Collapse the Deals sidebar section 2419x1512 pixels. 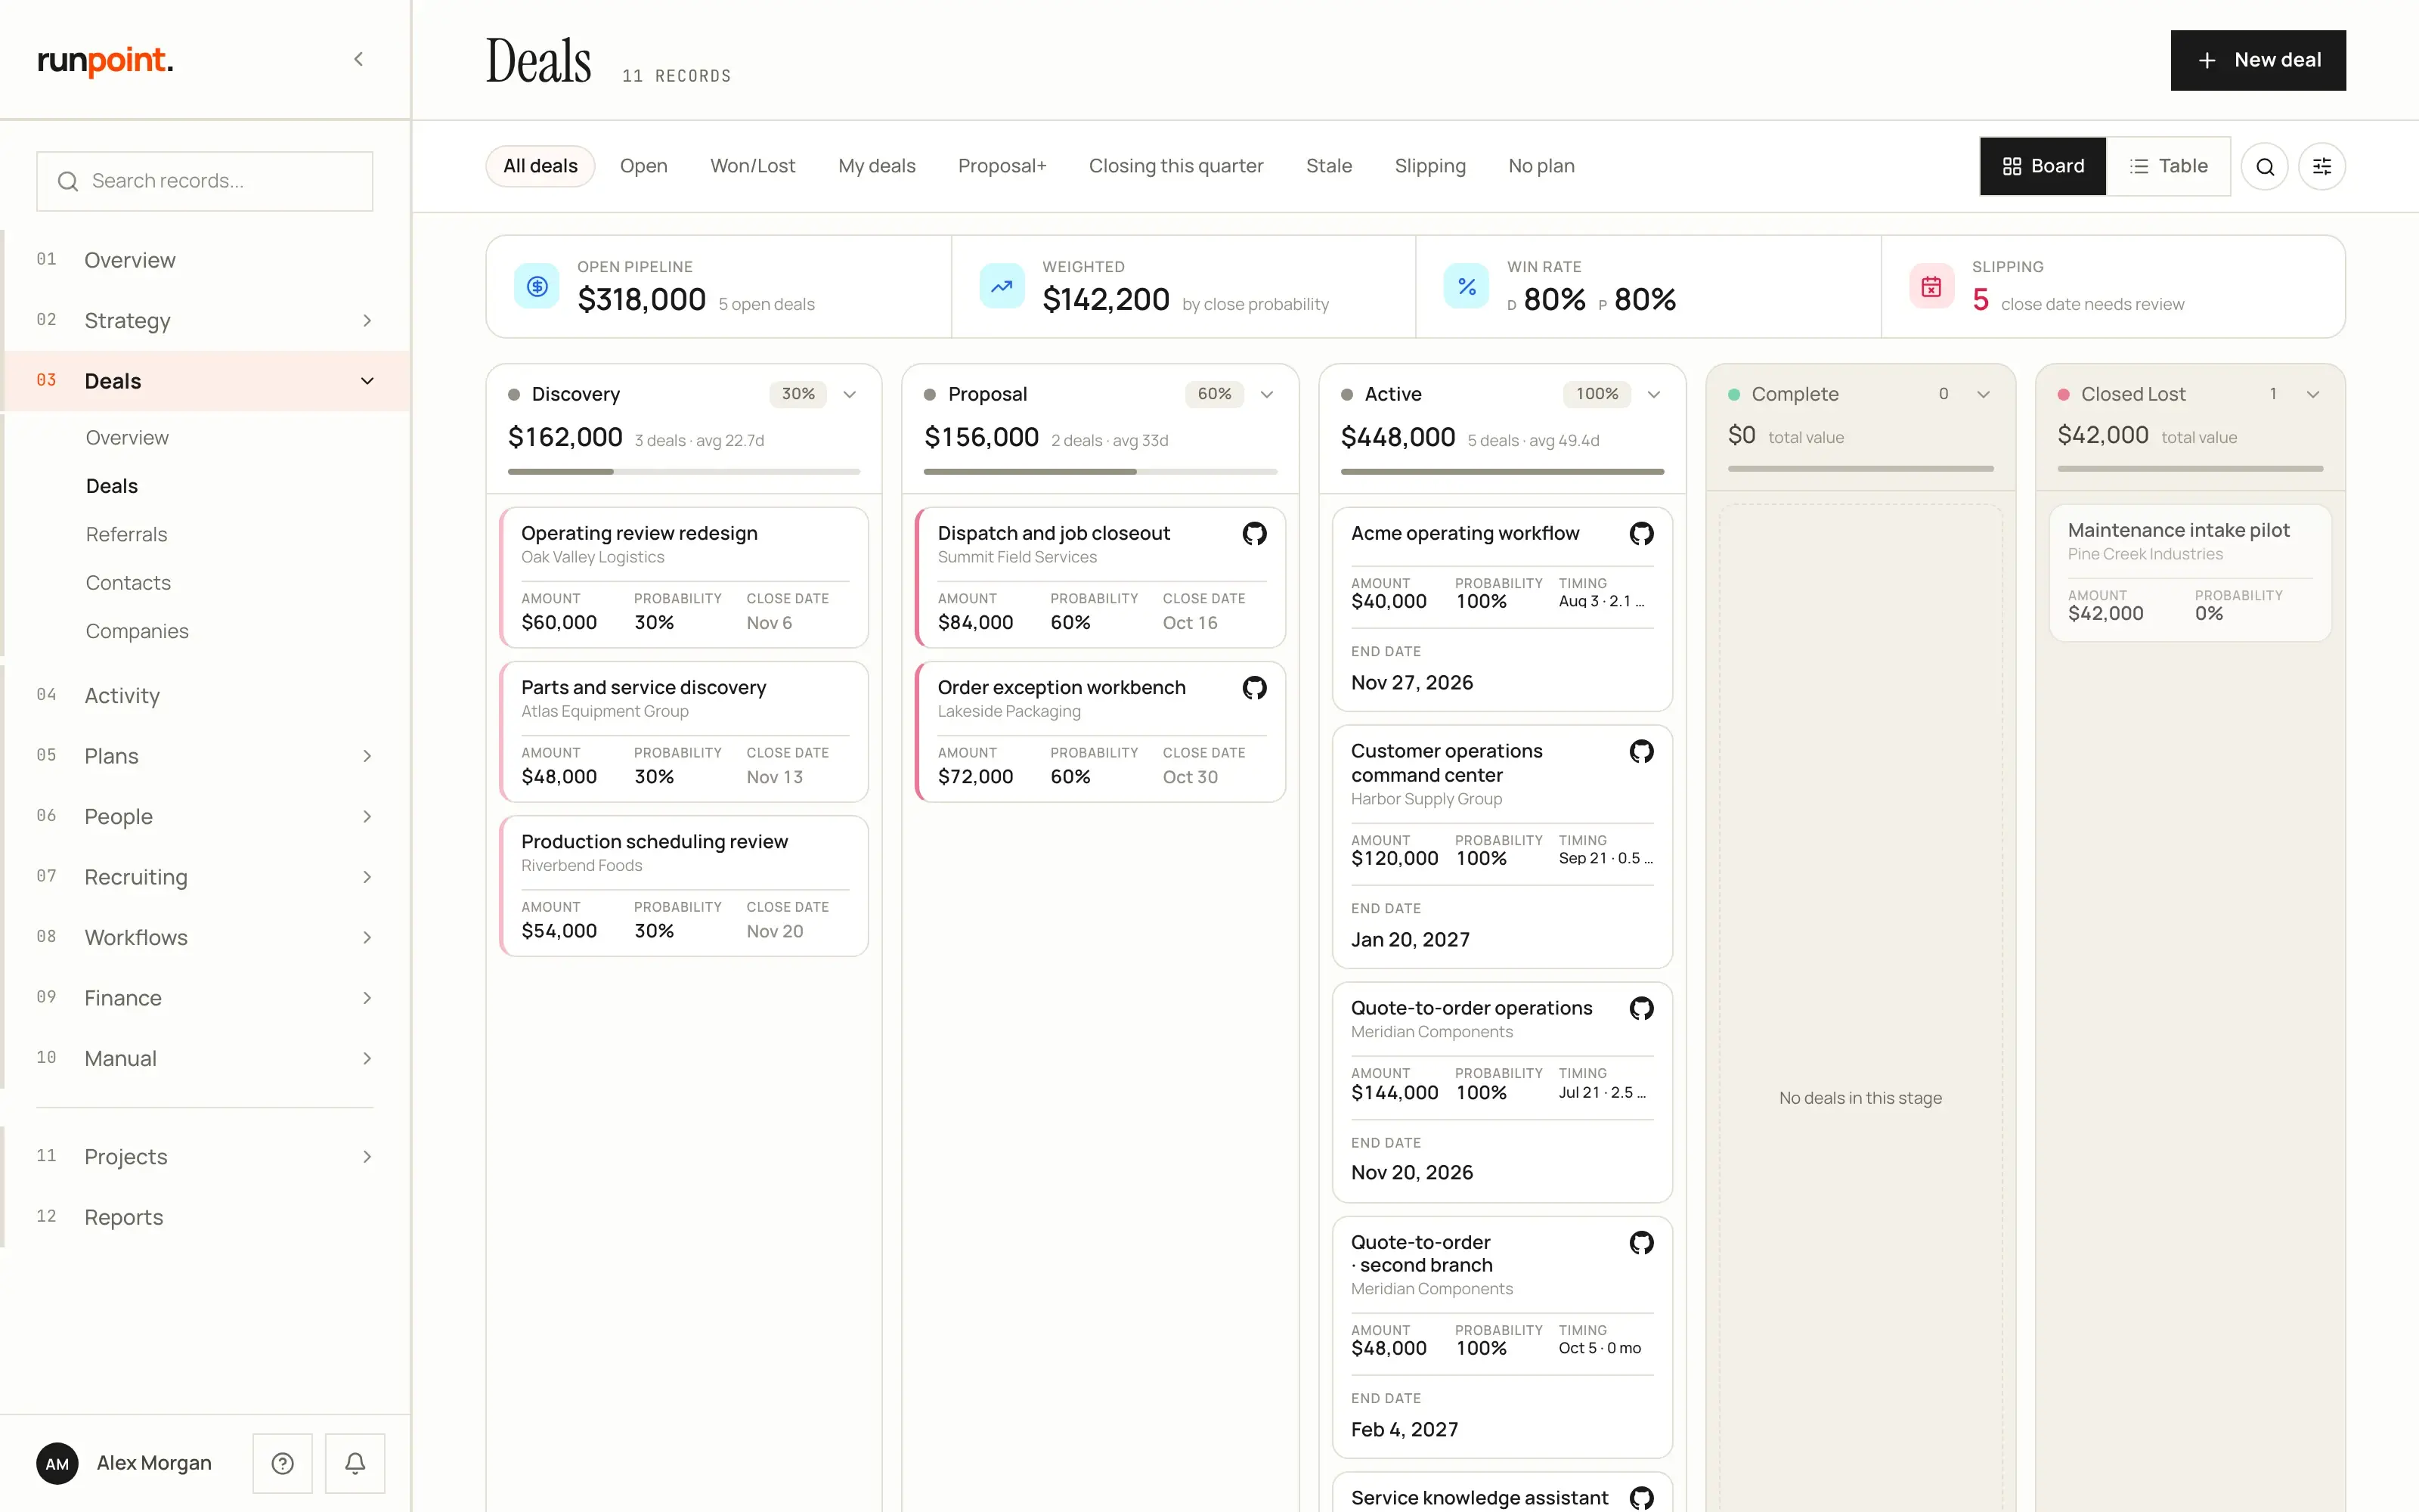tap(367, 381)
